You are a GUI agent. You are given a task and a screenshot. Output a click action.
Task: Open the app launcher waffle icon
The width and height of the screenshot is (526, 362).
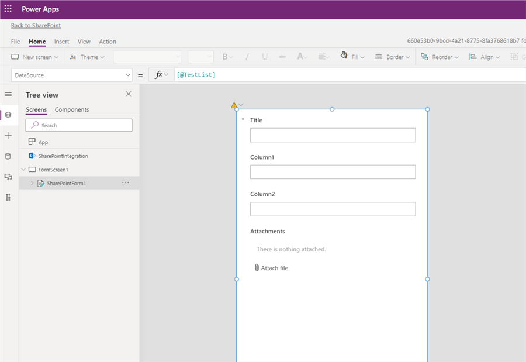[x=8, y=9]
